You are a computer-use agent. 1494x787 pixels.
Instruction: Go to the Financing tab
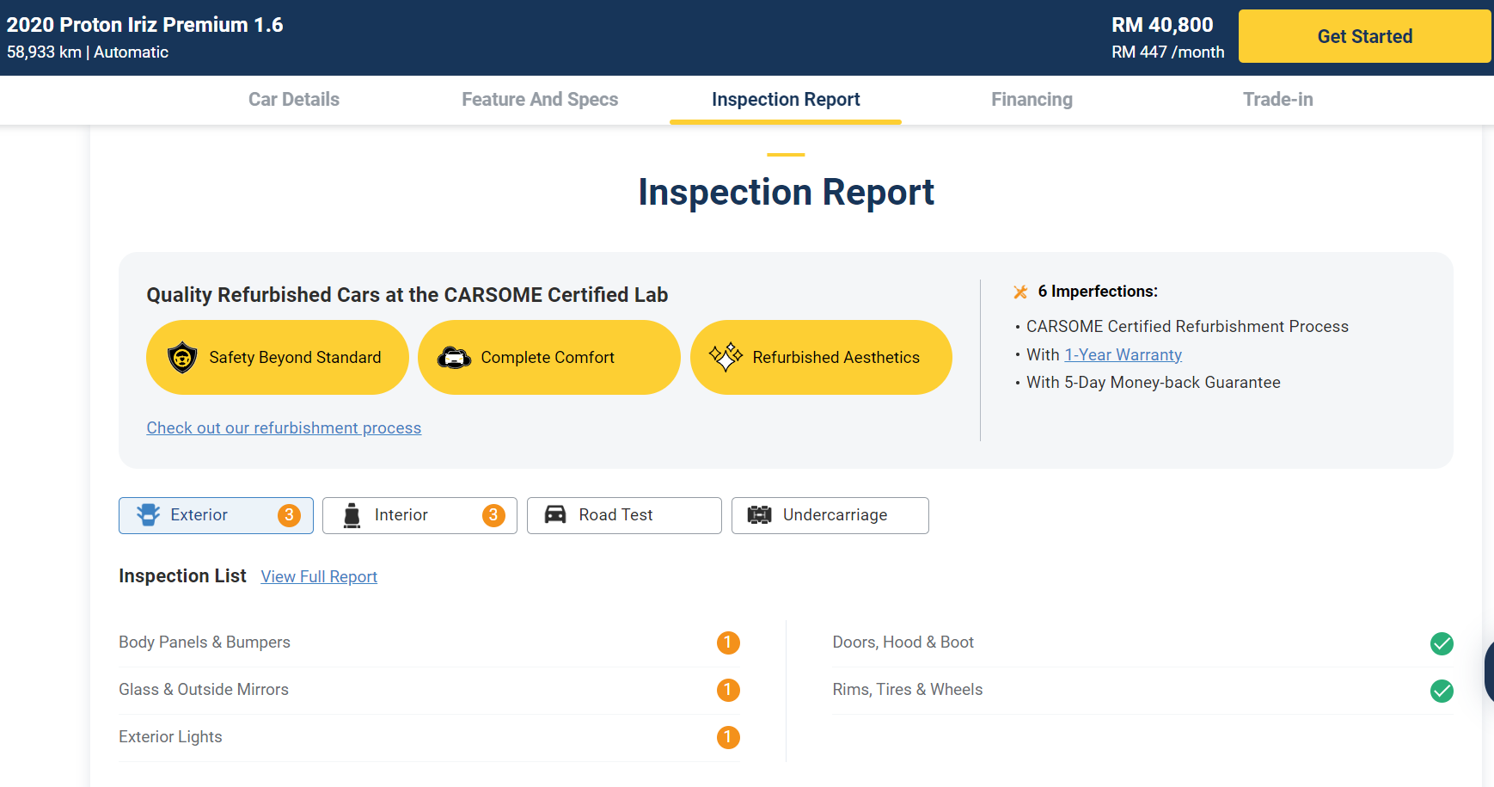click(x=1032, y=100)
